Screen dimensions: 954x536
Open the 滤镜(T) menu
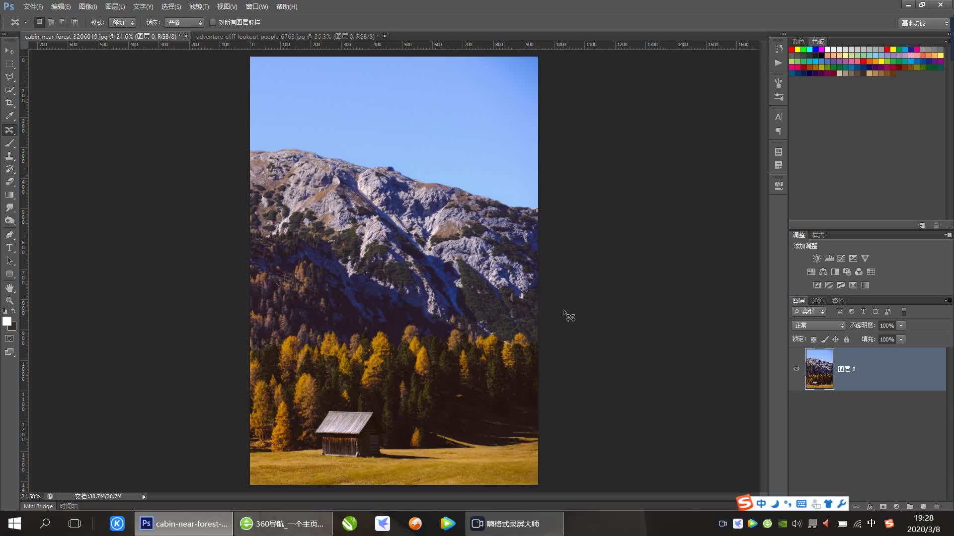[x=199, y=6]
